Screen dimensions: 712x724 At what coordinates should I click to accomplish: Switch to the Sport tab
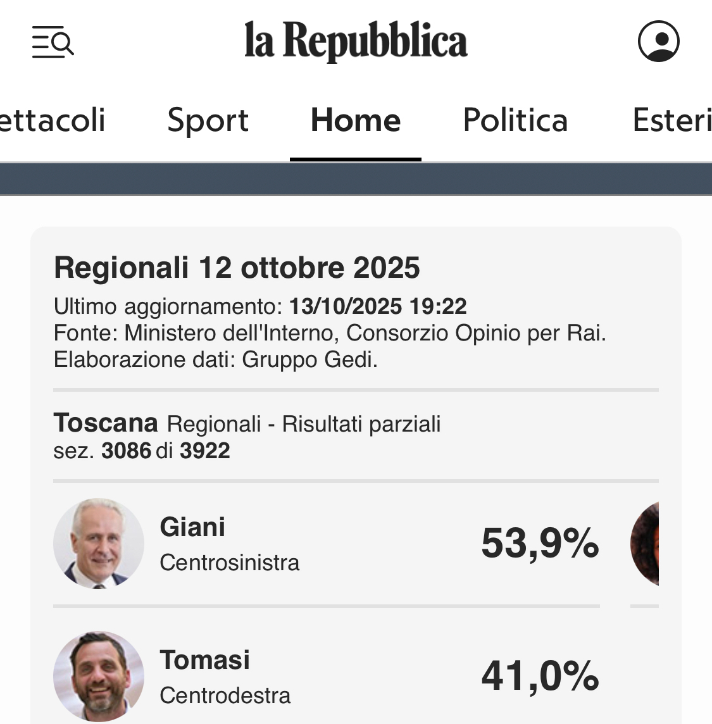point(208,120)
